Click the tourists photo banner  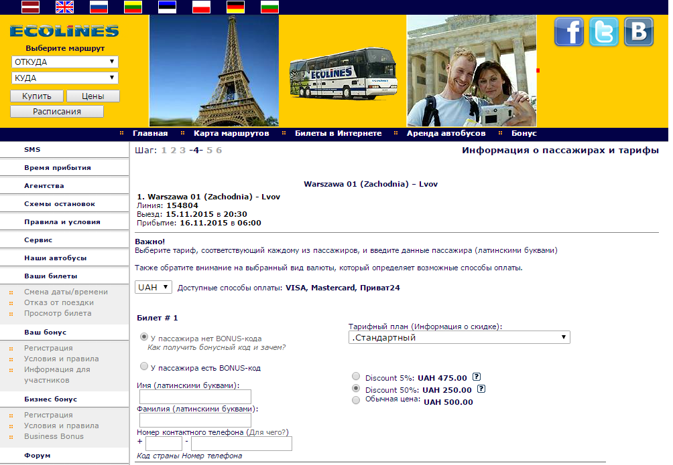(472, 71)
